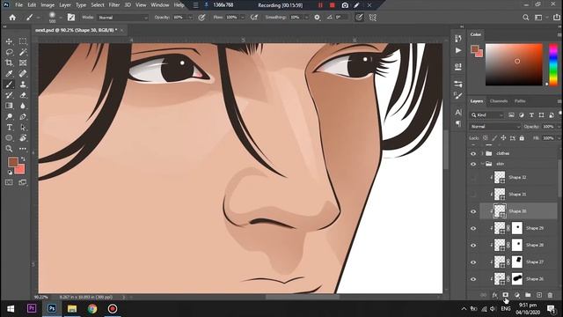Viewport: 563px width, 317px height.
Task: Open the Paragraph panel icon
Action: 458,123
